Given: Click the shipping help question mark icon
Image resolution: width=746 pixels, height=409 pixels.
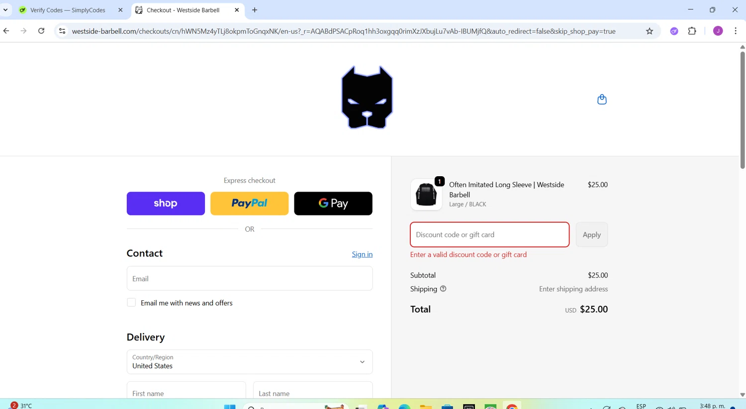Looking at the screenshot, I should point(443,289).
